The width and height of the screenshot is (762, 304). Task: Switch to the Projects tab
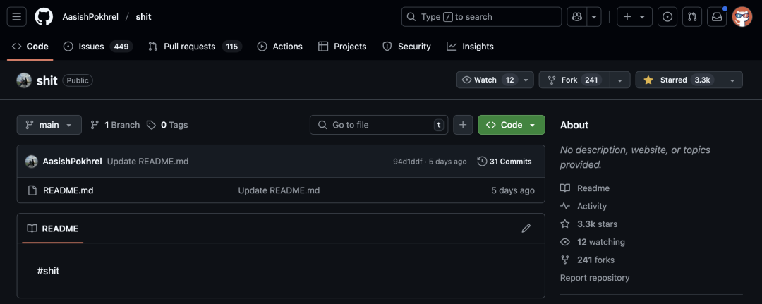[x=342, y=47]
